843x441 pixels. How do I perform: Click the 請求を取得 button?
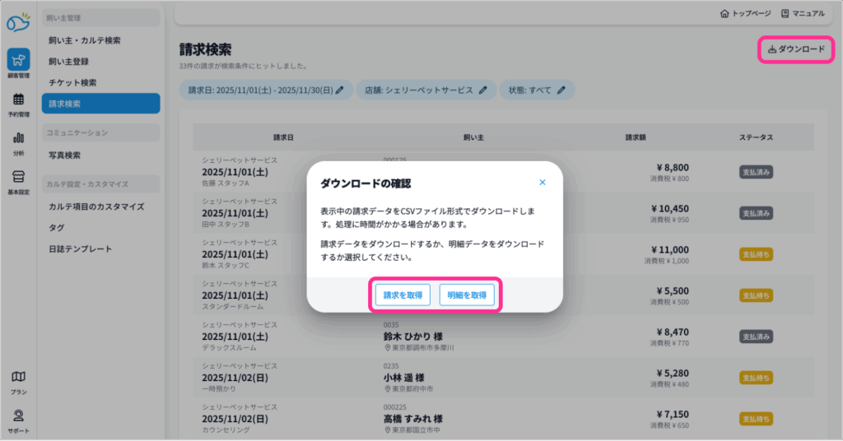tap(402, 295)
